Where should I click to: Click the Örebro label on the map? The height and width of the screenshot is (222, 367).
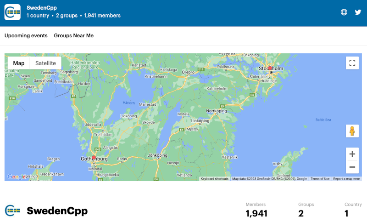point(188,72)
